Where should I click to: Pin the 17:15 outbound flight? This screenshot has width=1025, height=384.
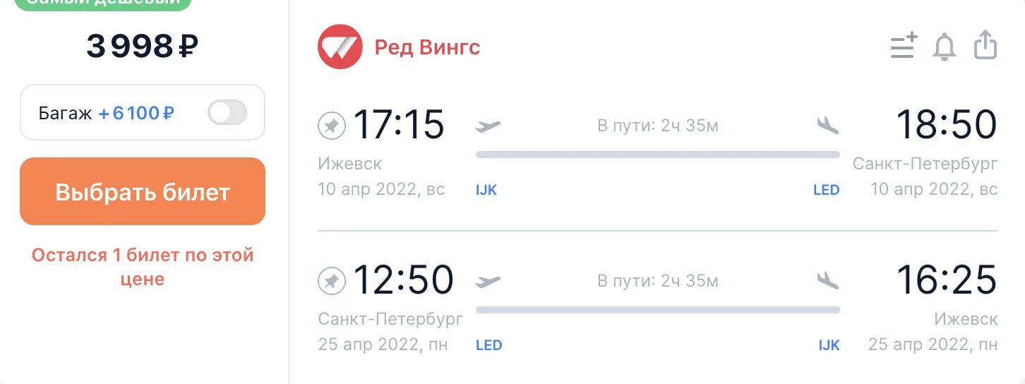click(x=330, y=126)
